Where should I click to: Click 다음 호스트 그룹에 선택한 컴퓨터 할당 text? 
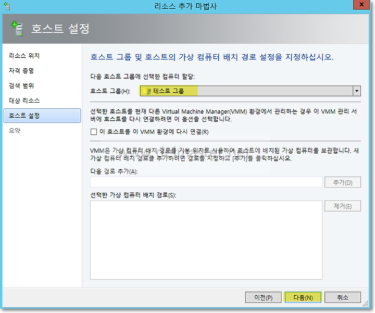click(143, 77)
